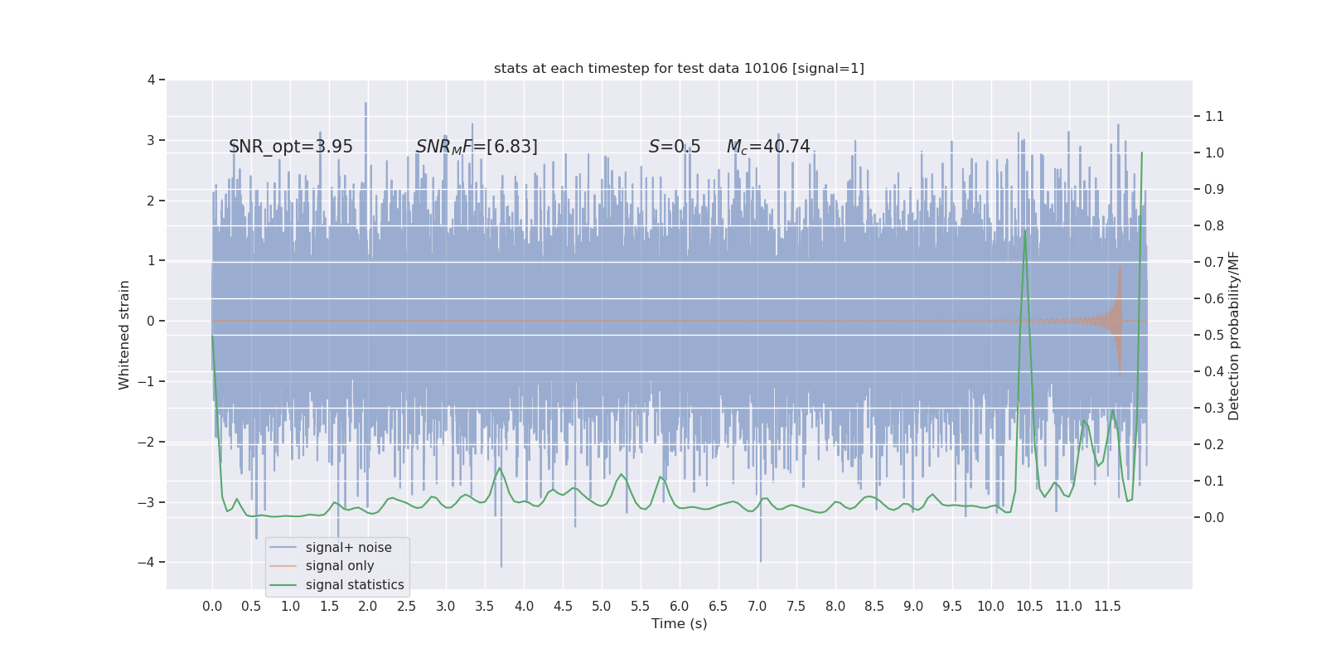Click Whitened strain axis tick label −2

point(146,442)
